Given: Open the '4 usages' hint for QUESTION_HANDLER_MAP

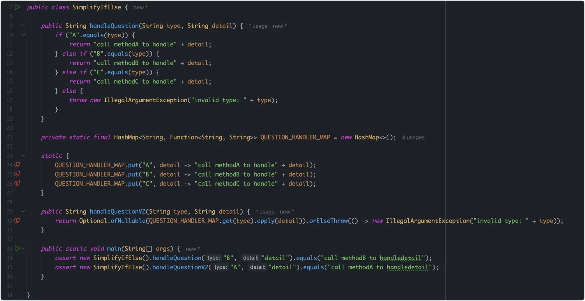Looking at the screenshot, I should pos(413,137).
